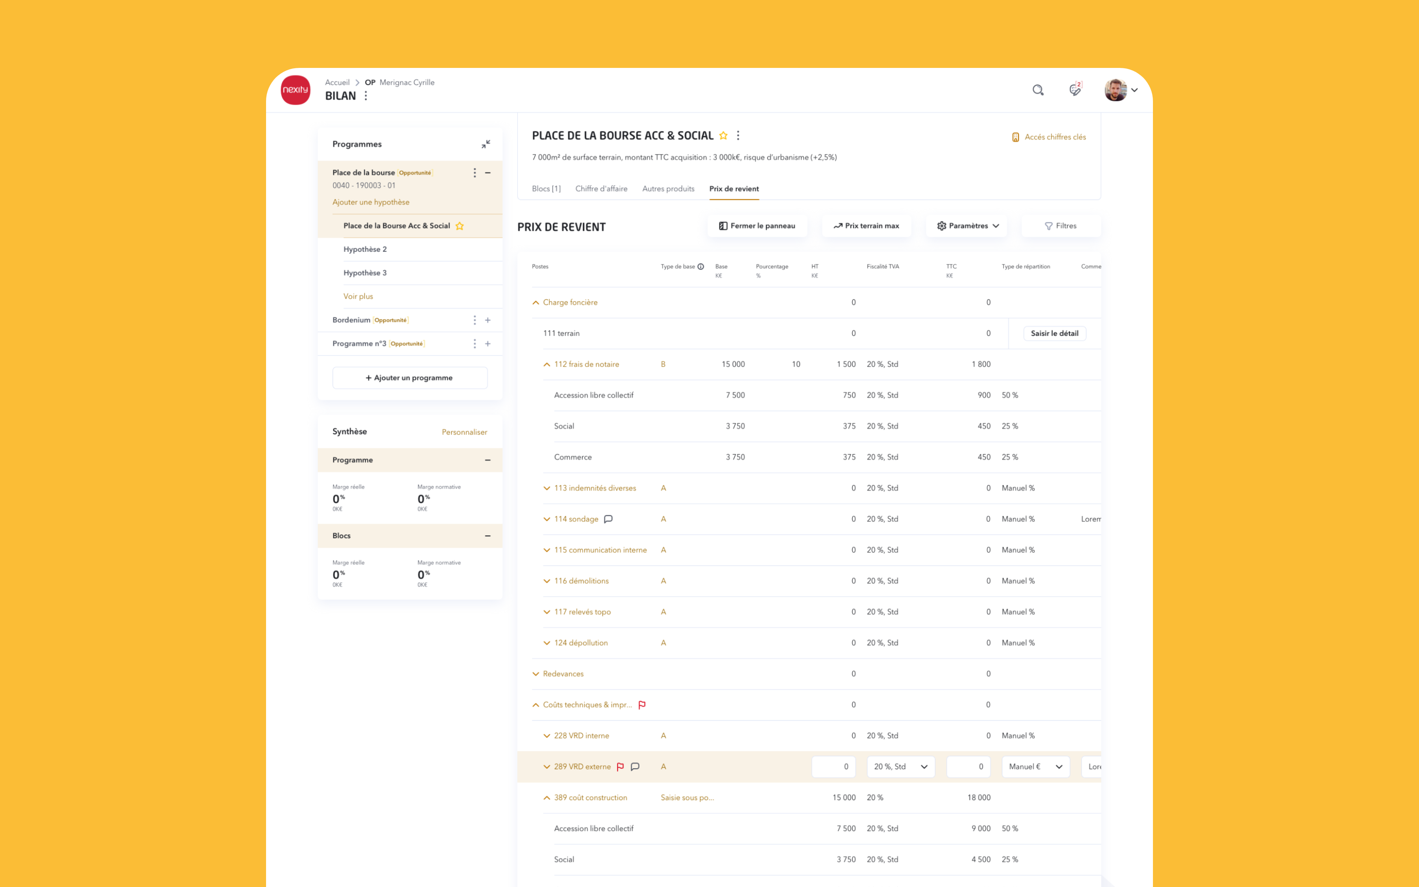Viewport: 1419px width, 887px height.
Task: Open the global search magnifier
Action: (1038, 90)
